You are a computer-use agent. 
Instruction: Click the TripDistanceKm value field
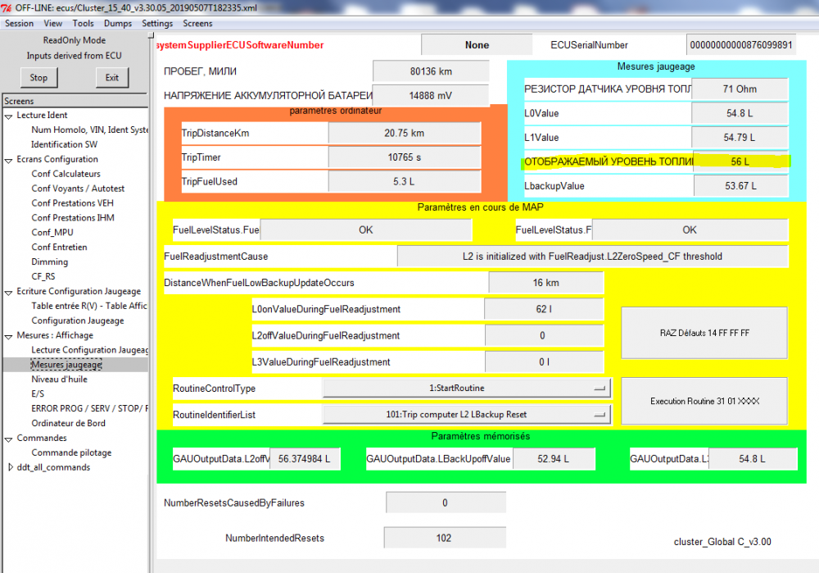405,134
